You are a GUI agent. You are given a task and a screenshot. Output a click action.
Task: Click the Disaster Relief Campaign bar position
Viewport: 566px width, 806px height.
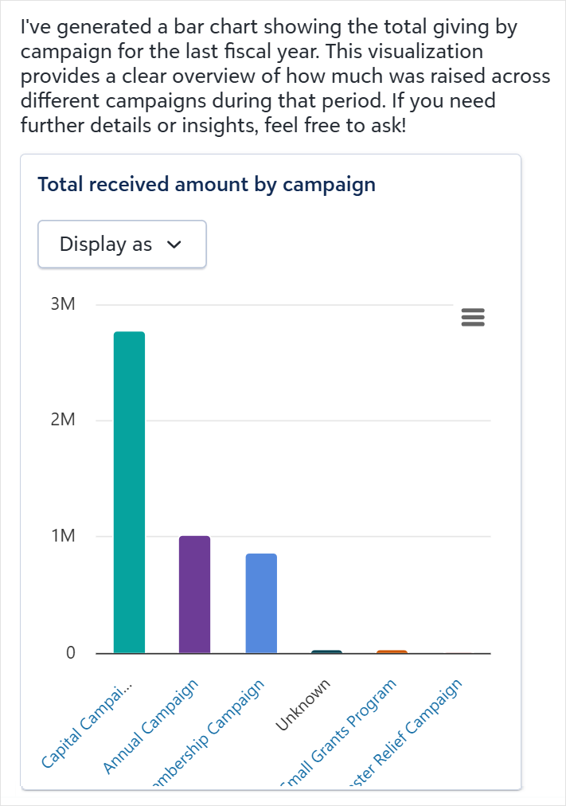coord(457,652)
